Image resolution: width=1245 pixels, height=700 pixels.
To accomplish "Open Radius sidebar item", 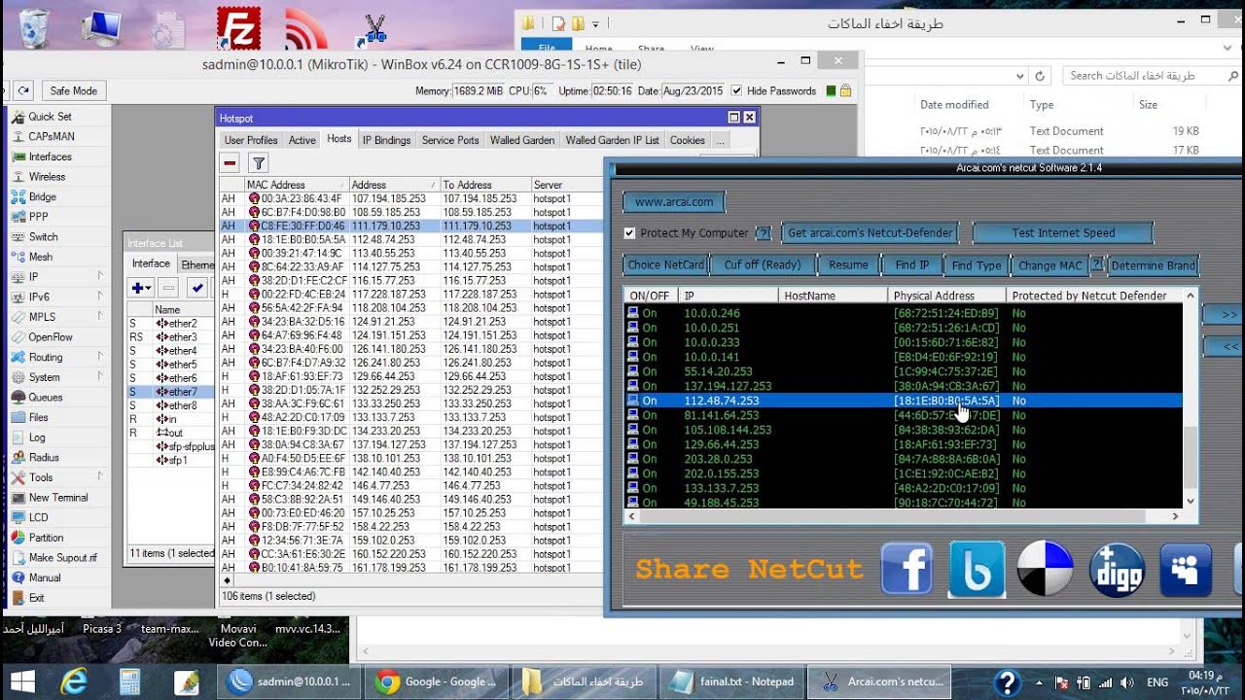I will pyautogui.click(x=44, y=457).
